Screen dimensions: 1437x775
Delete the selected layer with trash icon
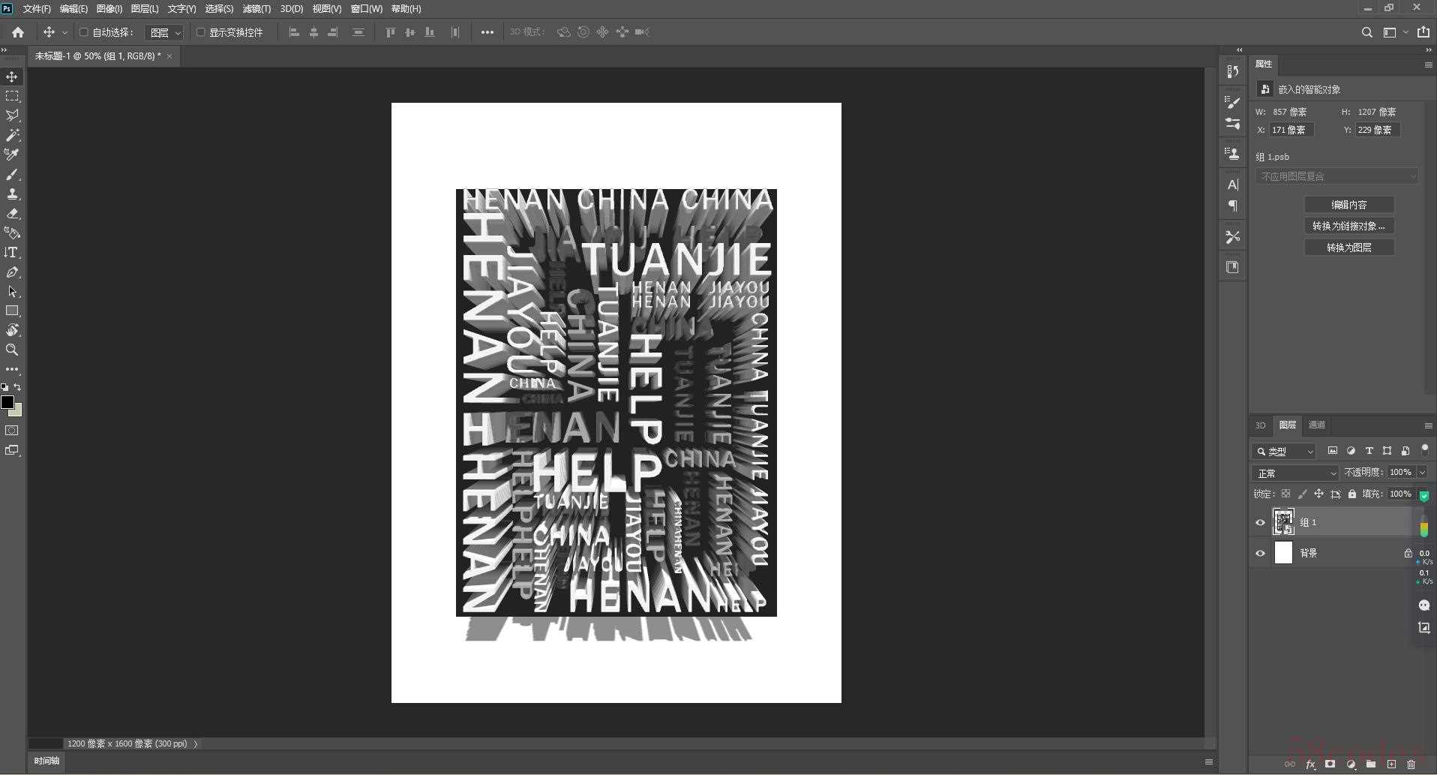tap(1411, 764)
